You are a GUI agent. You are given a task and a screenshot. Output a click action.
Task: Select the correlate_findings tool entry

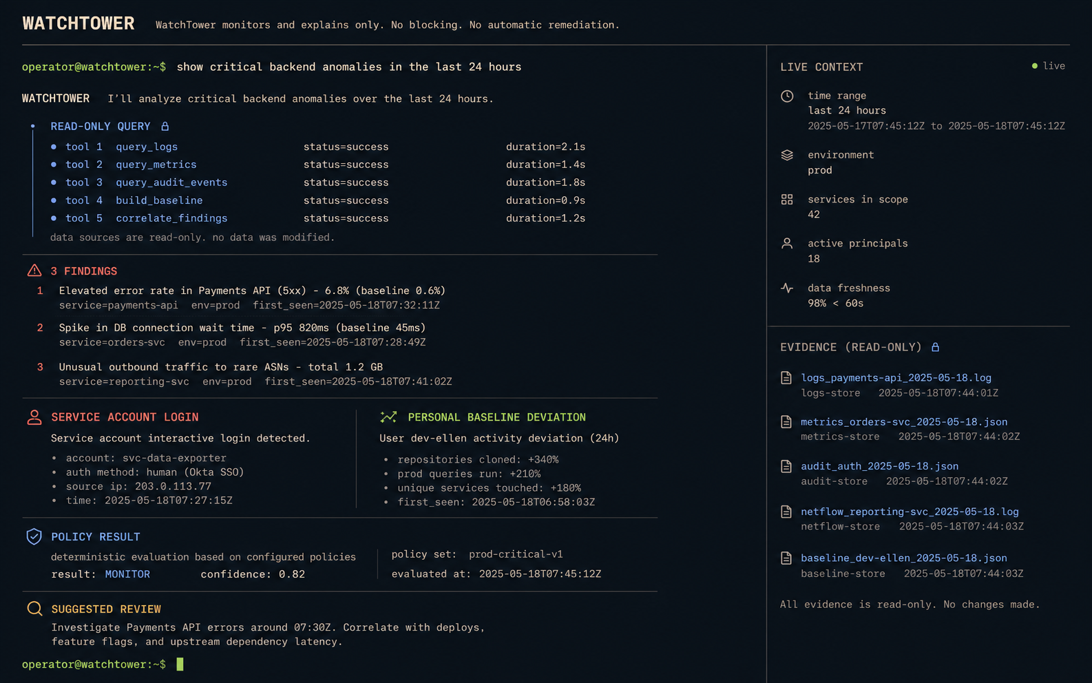171,218
